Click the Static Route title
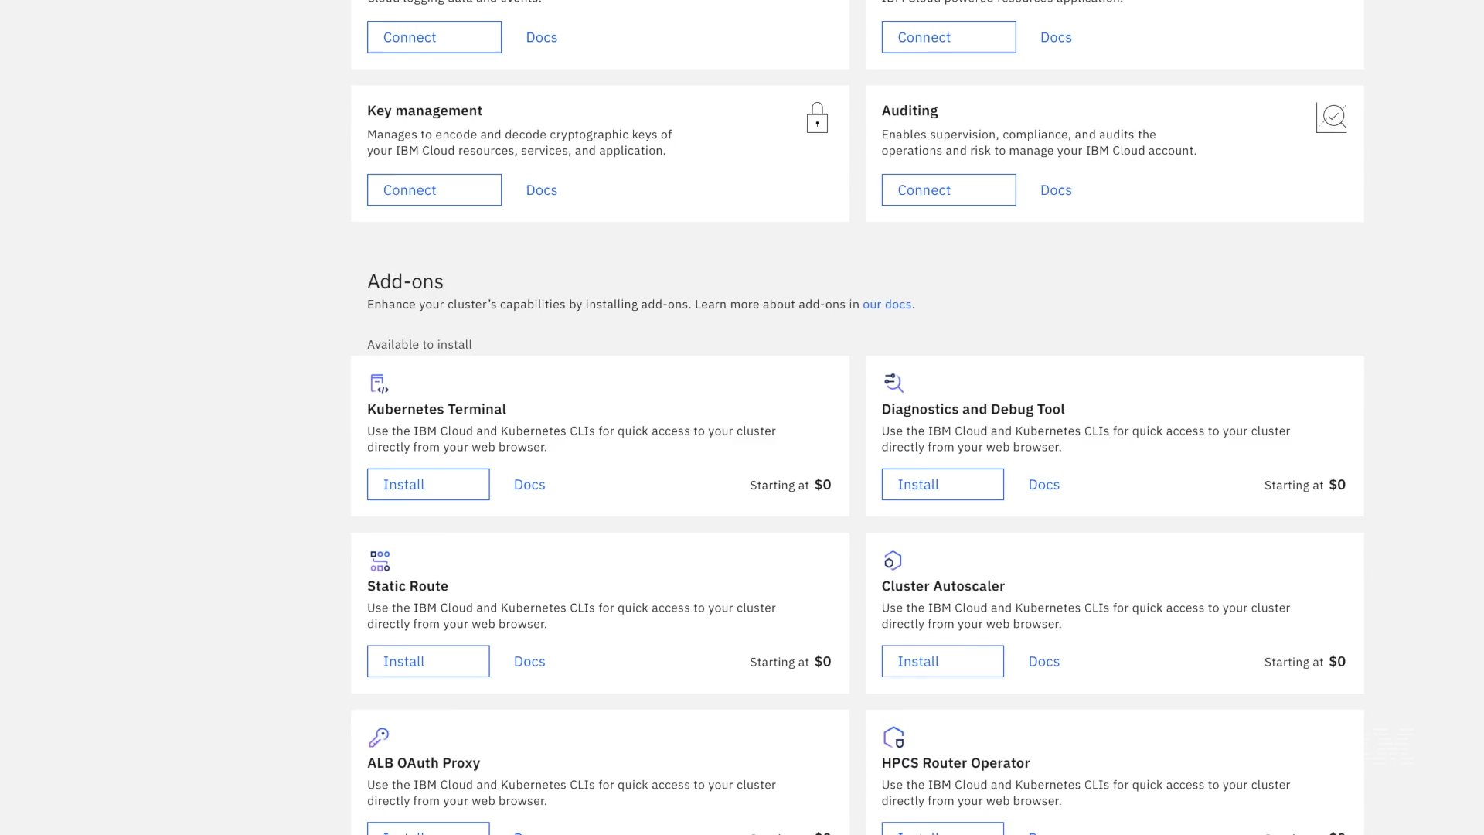The height and width of the screenshot is (835, 1484). point(407,586)
